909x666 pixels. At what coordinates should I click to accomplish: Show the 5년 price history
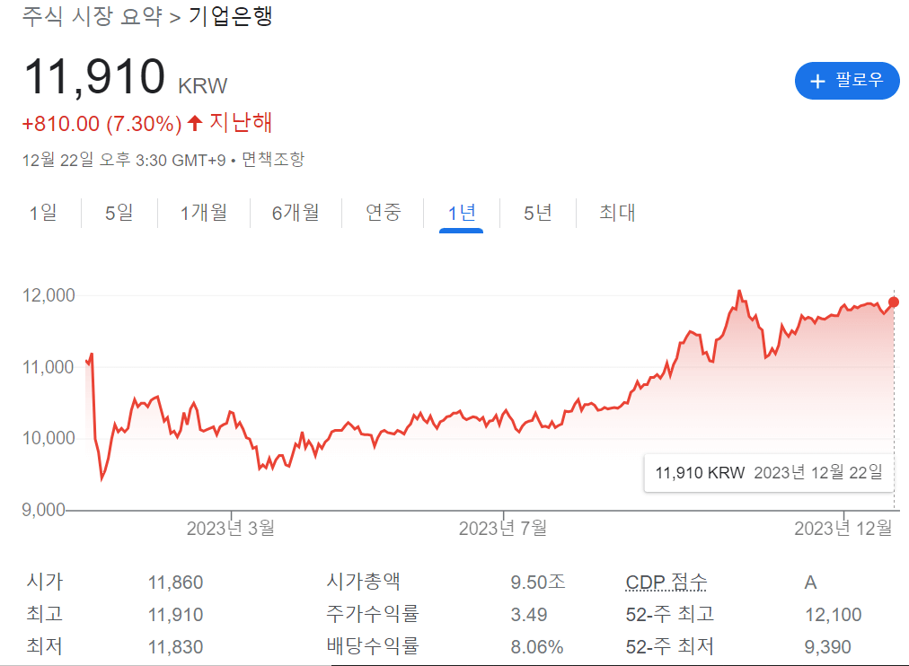pyautogui.click(x=536, y=213)
